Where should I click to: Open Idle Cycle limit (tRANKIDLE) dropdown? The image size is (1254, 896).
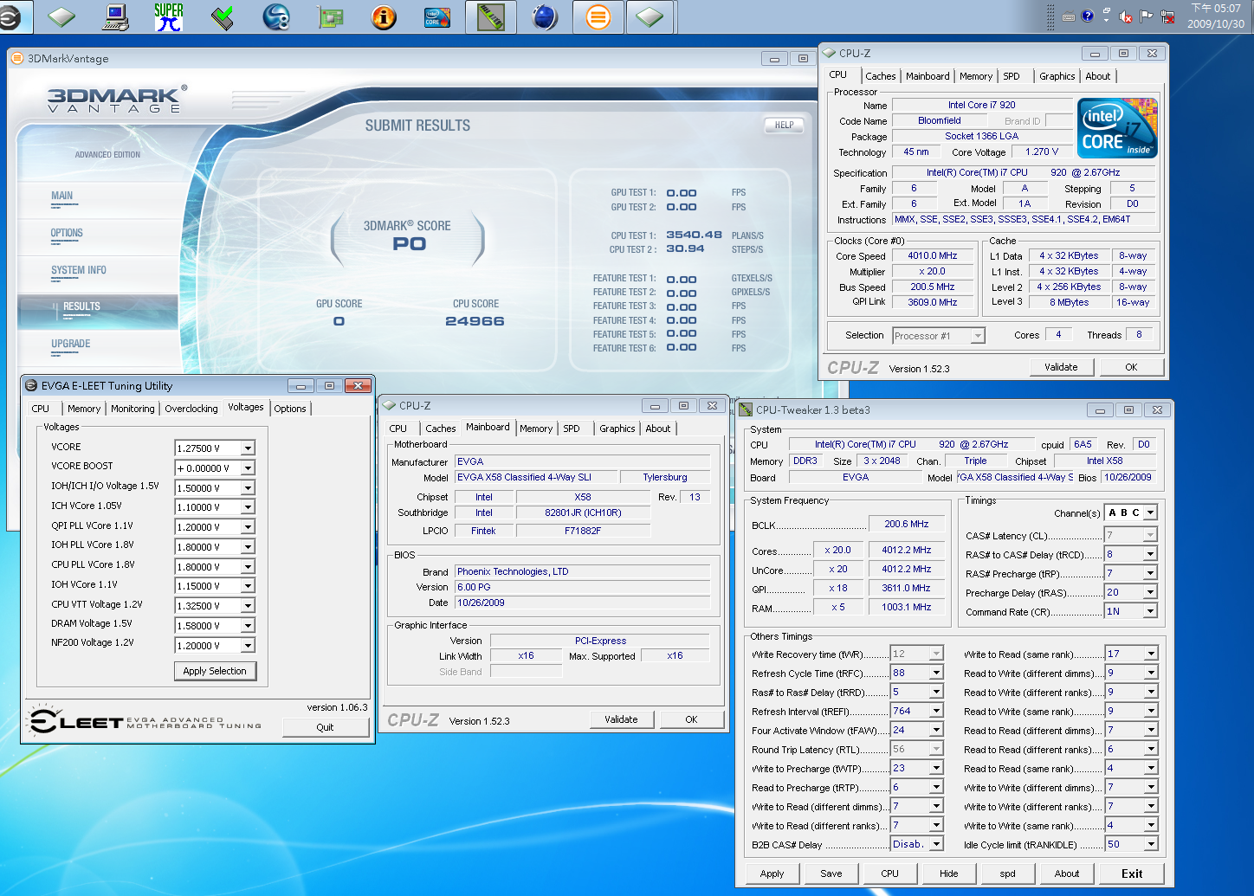pos(1150,844)
